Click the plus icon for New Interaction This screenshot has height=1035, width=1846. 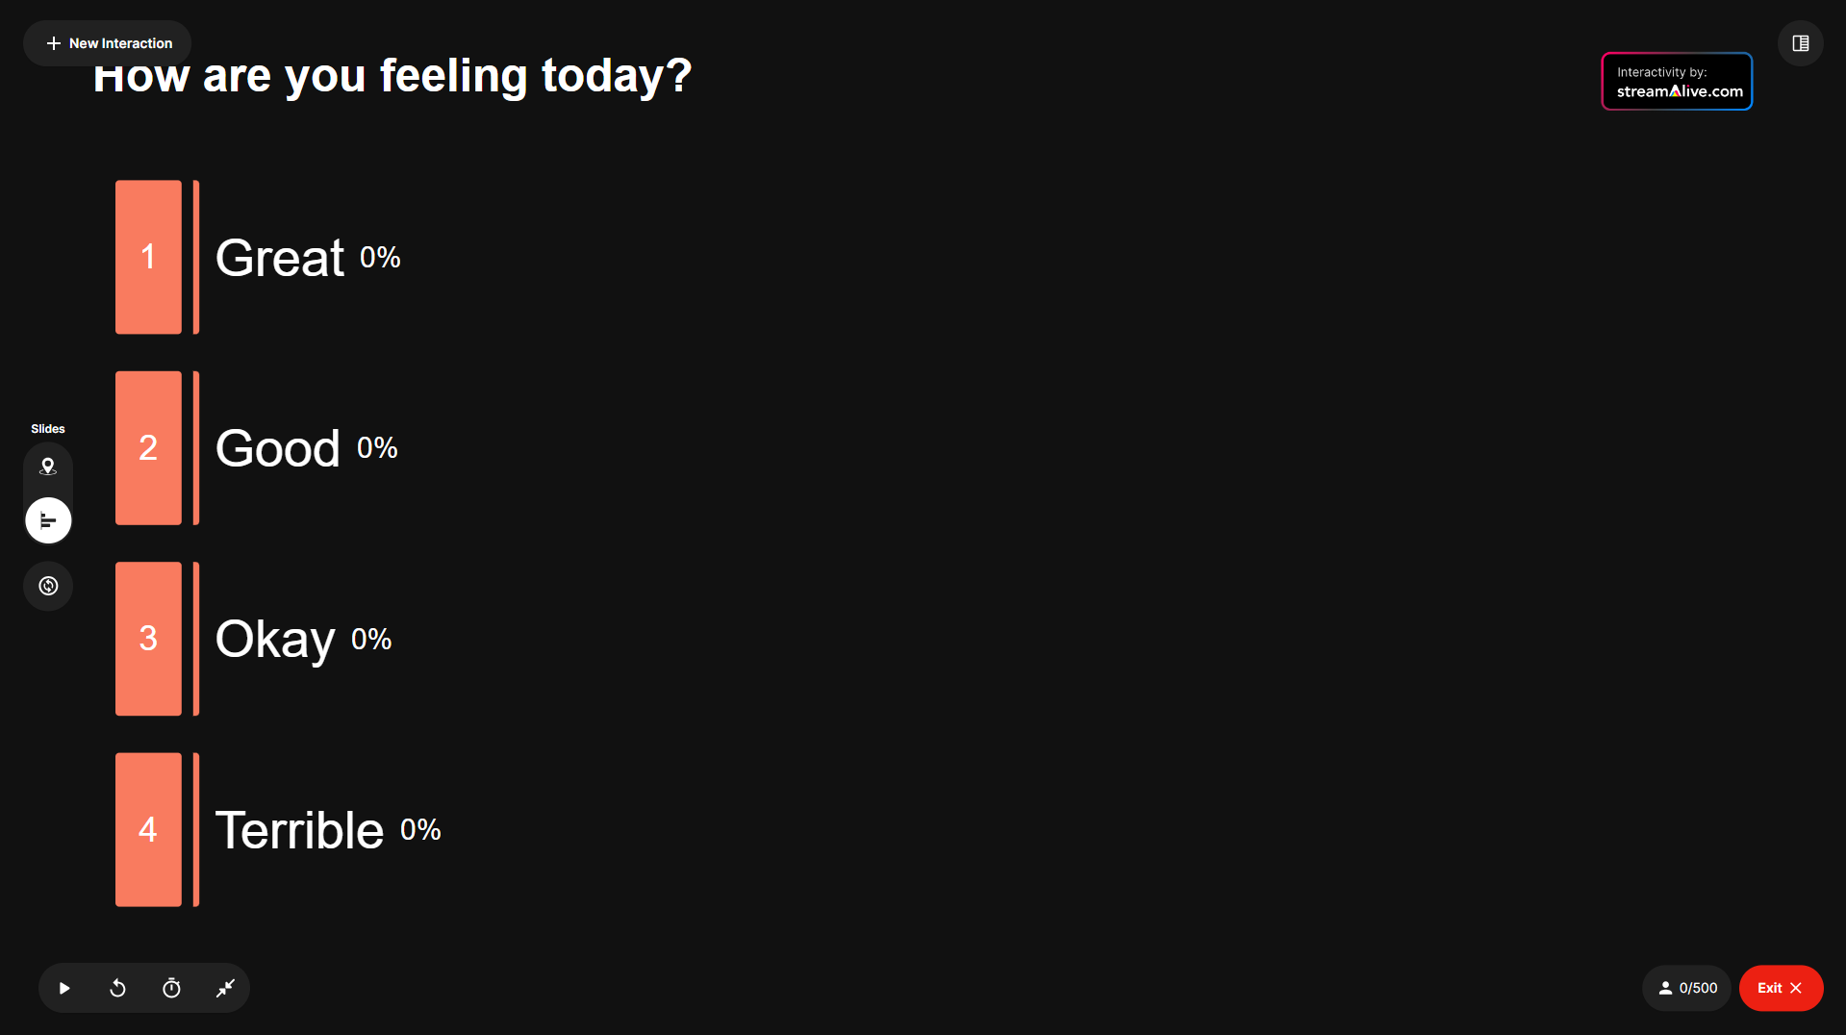point(54,43)
